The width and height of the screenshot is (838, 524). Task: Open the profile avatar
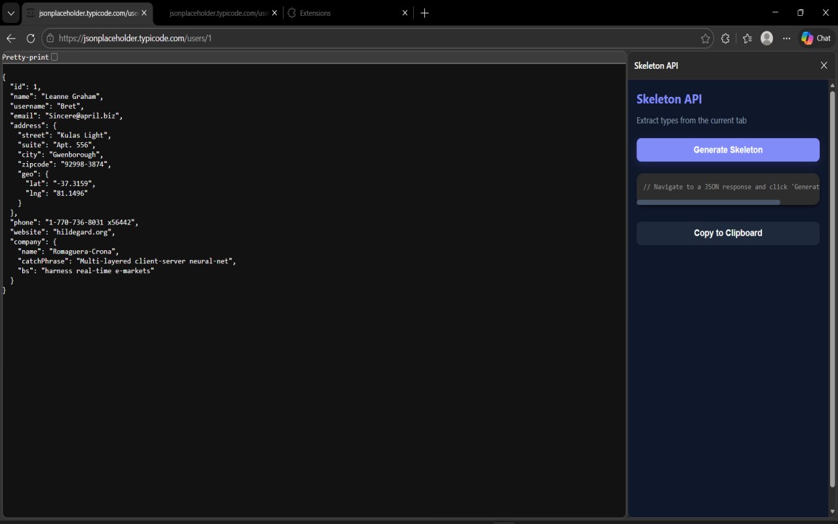(x=767, y=39)
